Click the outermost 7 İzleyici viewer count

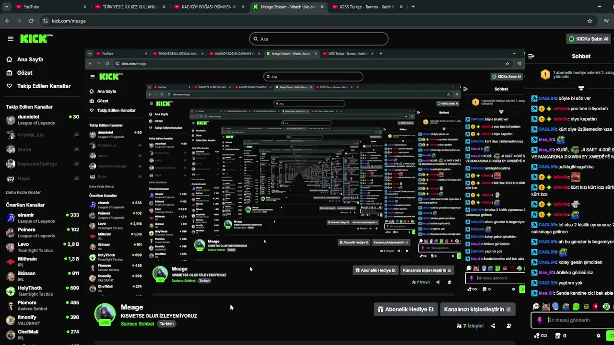coord(471,326)
